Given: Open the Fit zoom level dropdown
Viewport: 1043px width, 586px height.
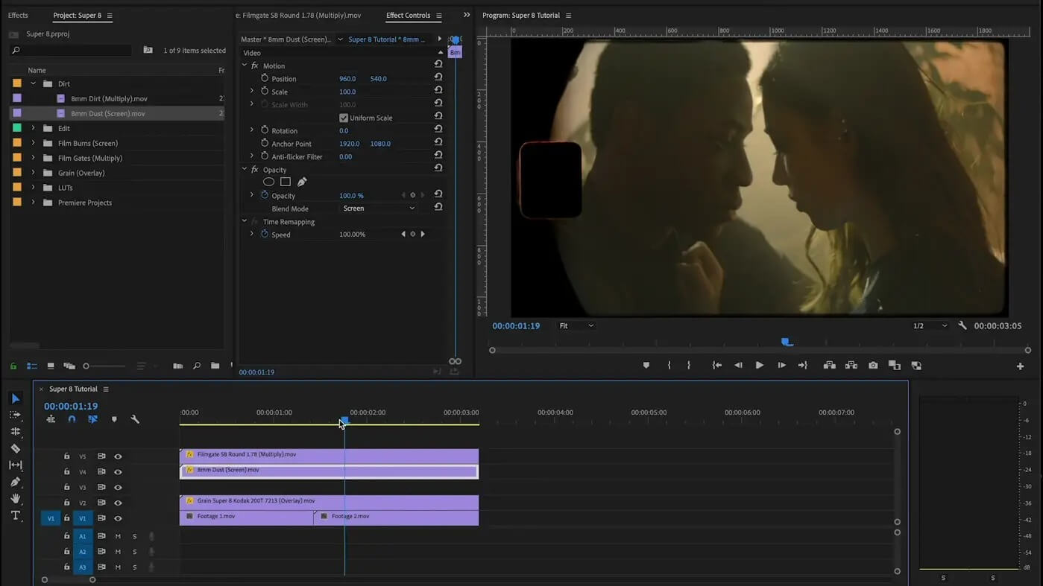Looking at the screenshot, I should pos(576,325).
